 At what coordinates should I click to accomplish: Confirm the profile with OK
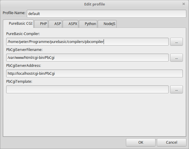point(141,142)
